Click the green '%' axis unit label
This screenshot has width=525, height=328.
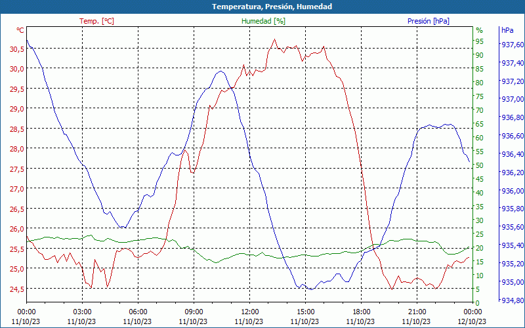coord(479,30)
